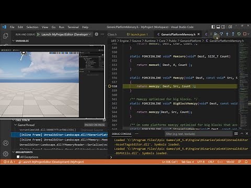Open the Edit menu

(x=20, y=27)
